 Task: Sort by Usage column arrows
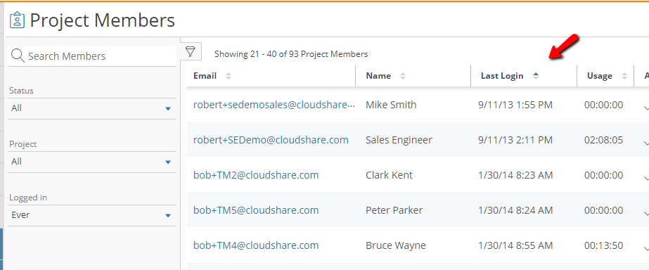pos(624,76)
